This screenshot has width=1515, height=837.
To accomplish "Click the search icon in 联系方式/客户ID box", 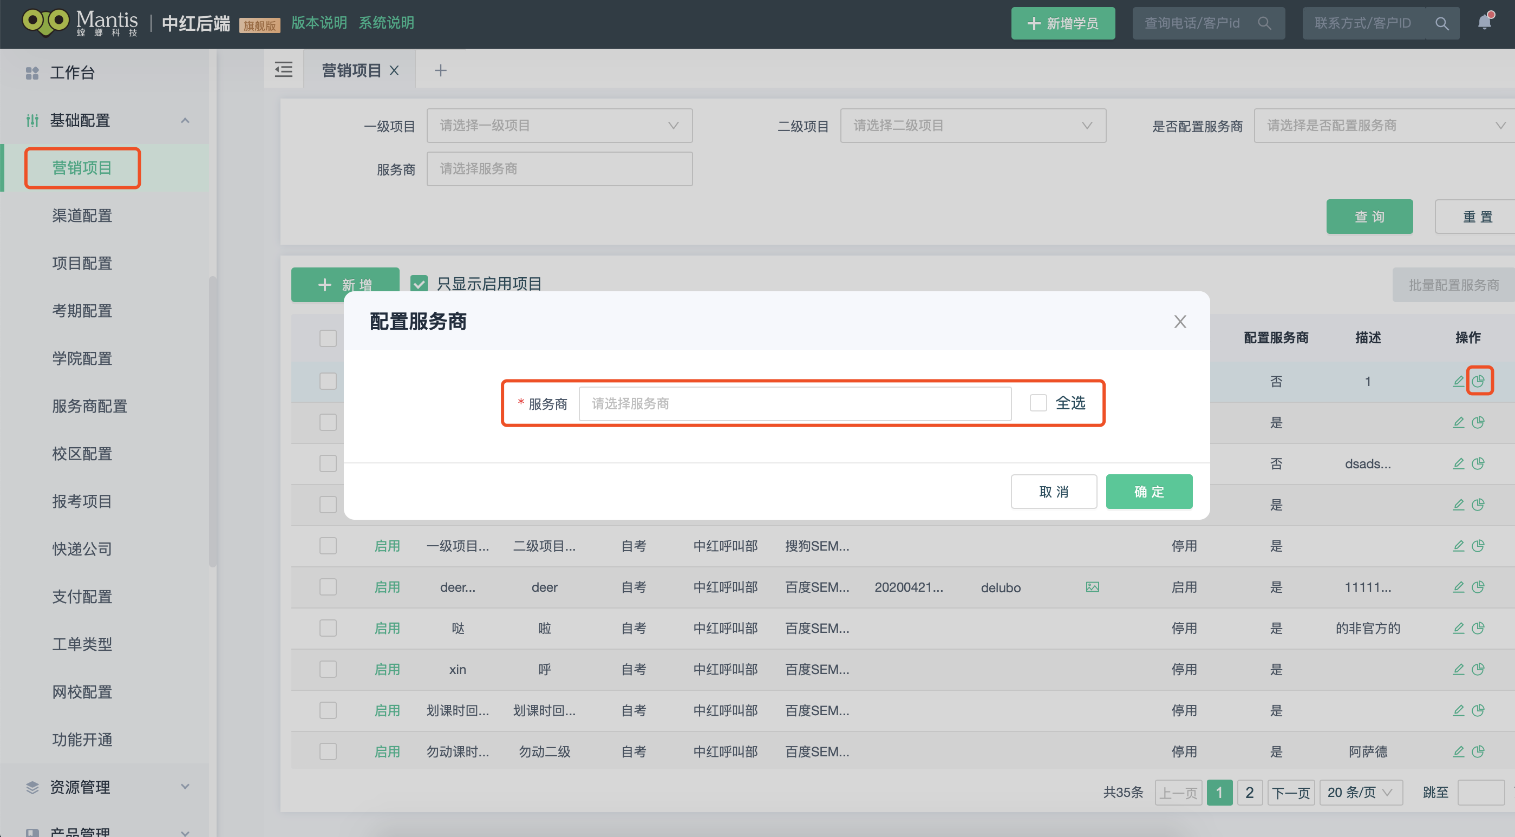I will click(1441, 23).
